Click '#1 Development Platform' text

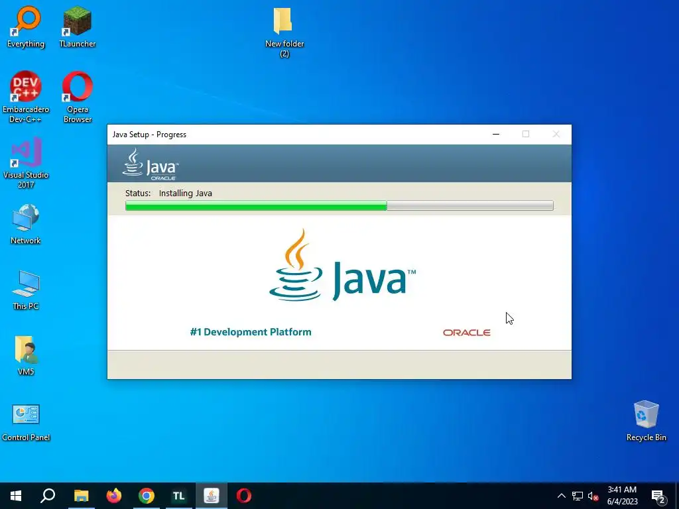pyautogui.click(x=251, y=332)
